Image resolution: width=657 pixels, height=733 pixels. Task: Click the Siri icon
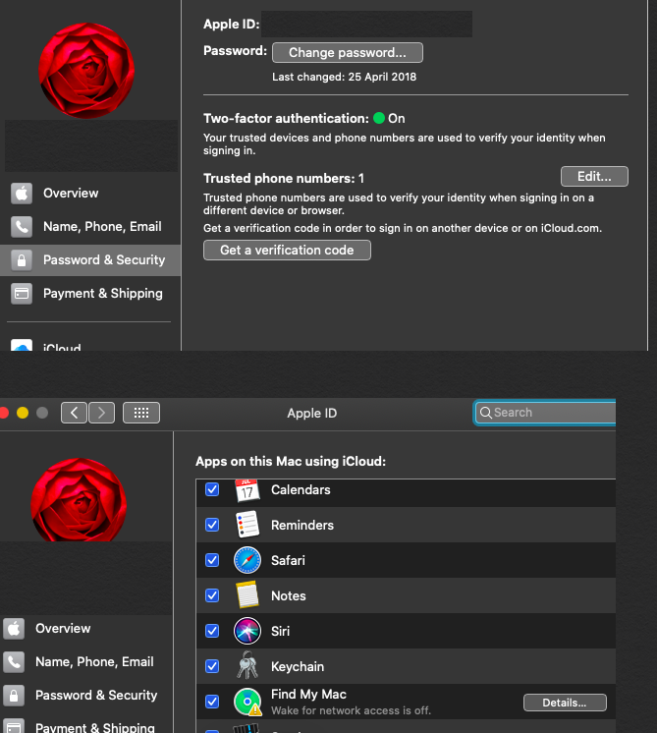click(x=247, y=631)
